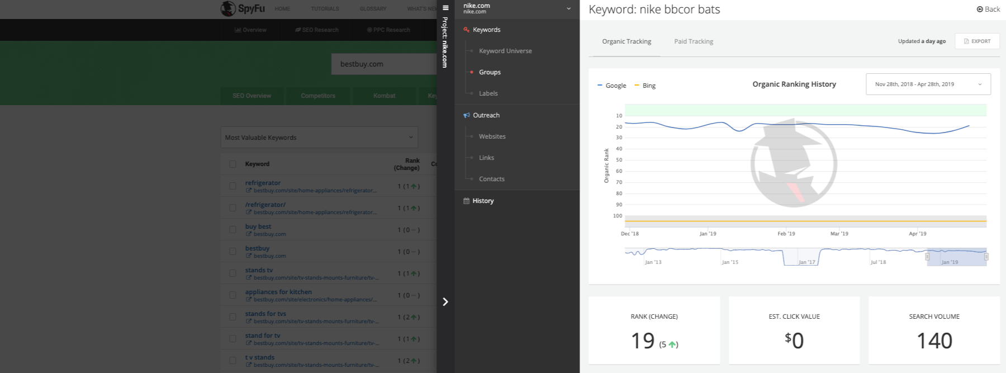Click the Outreach megaphone icon
The width and height of the screenshot is (1006, 373).
466,115
